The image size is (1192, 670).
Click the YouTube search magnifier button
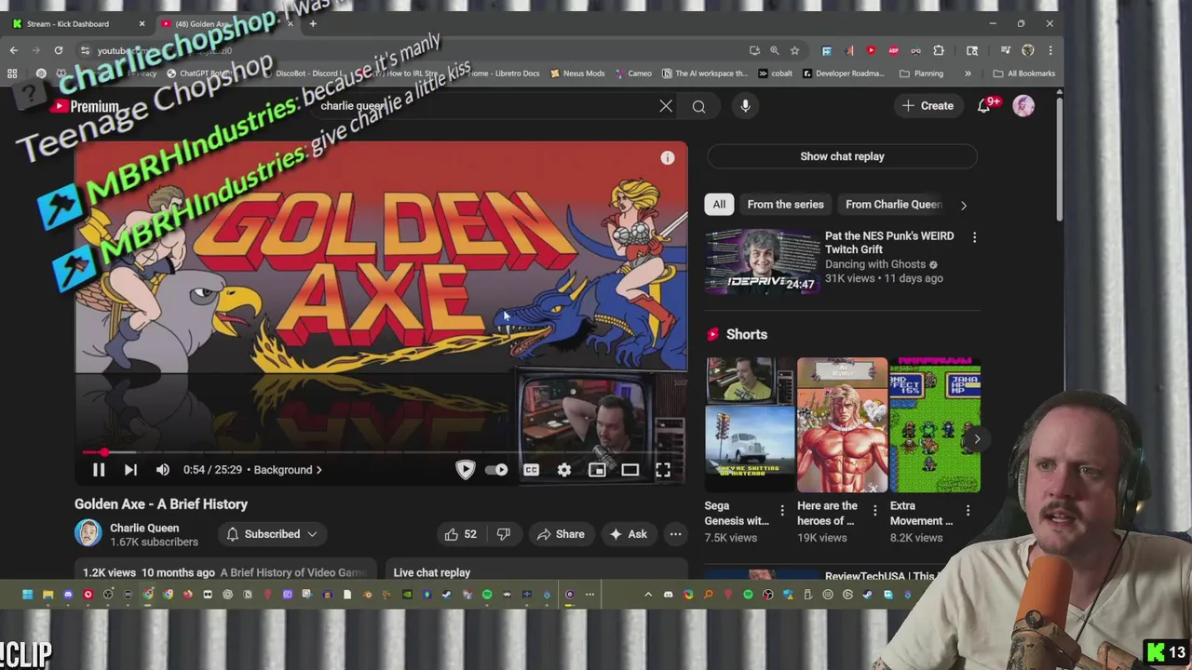(698, 106)
